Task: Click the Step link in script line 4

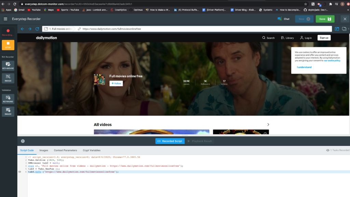Action: tap(31, 166)
